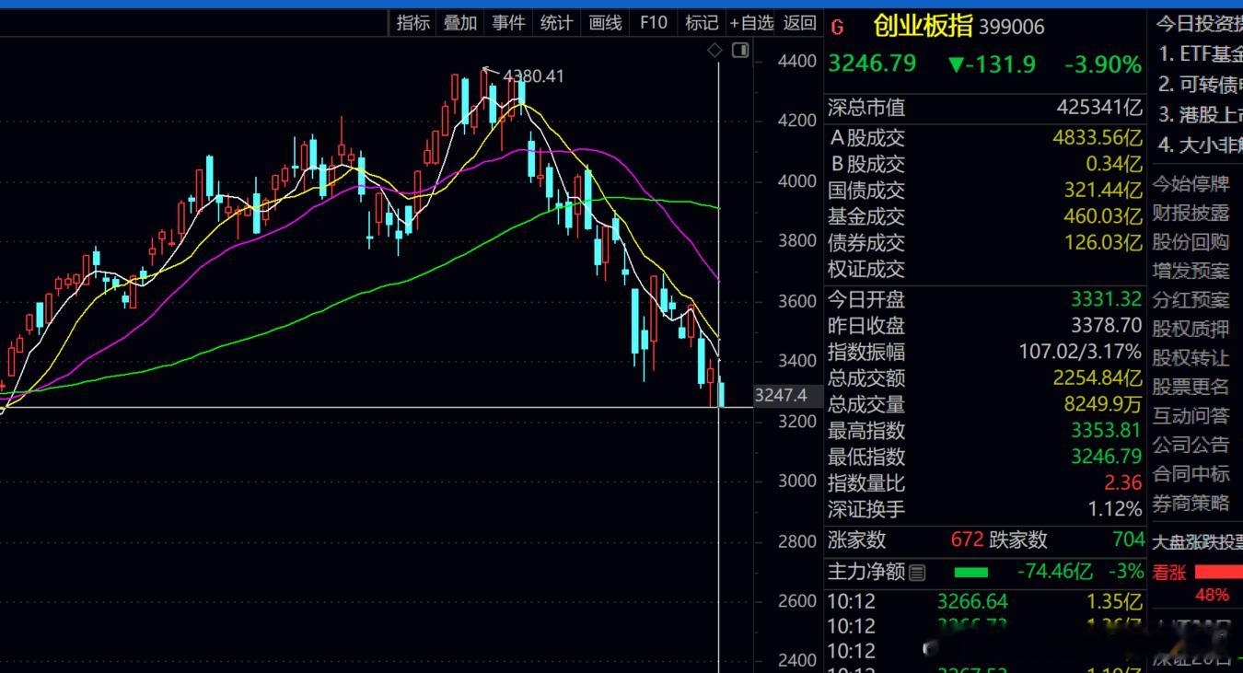
Task: Click the red 看涨 vote bar
Action: click(x=1218, y=572)
